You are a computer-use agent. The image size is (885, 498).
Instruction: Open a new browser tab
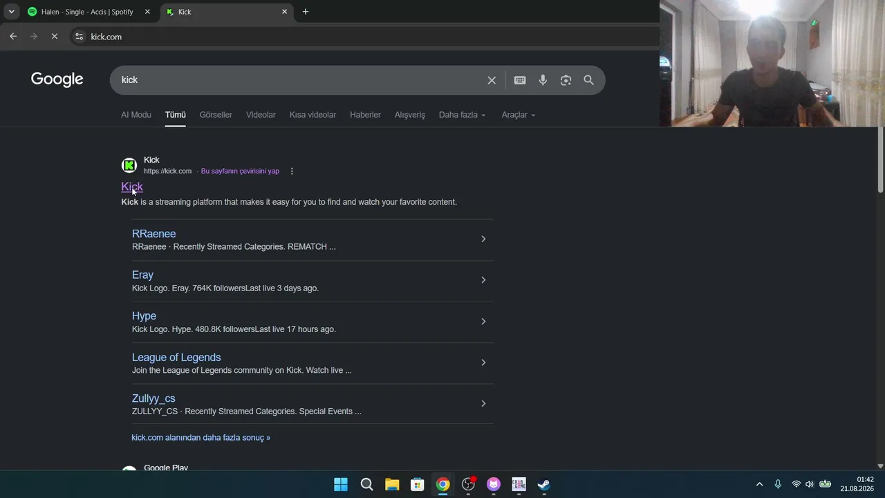[x=306, y=12]
